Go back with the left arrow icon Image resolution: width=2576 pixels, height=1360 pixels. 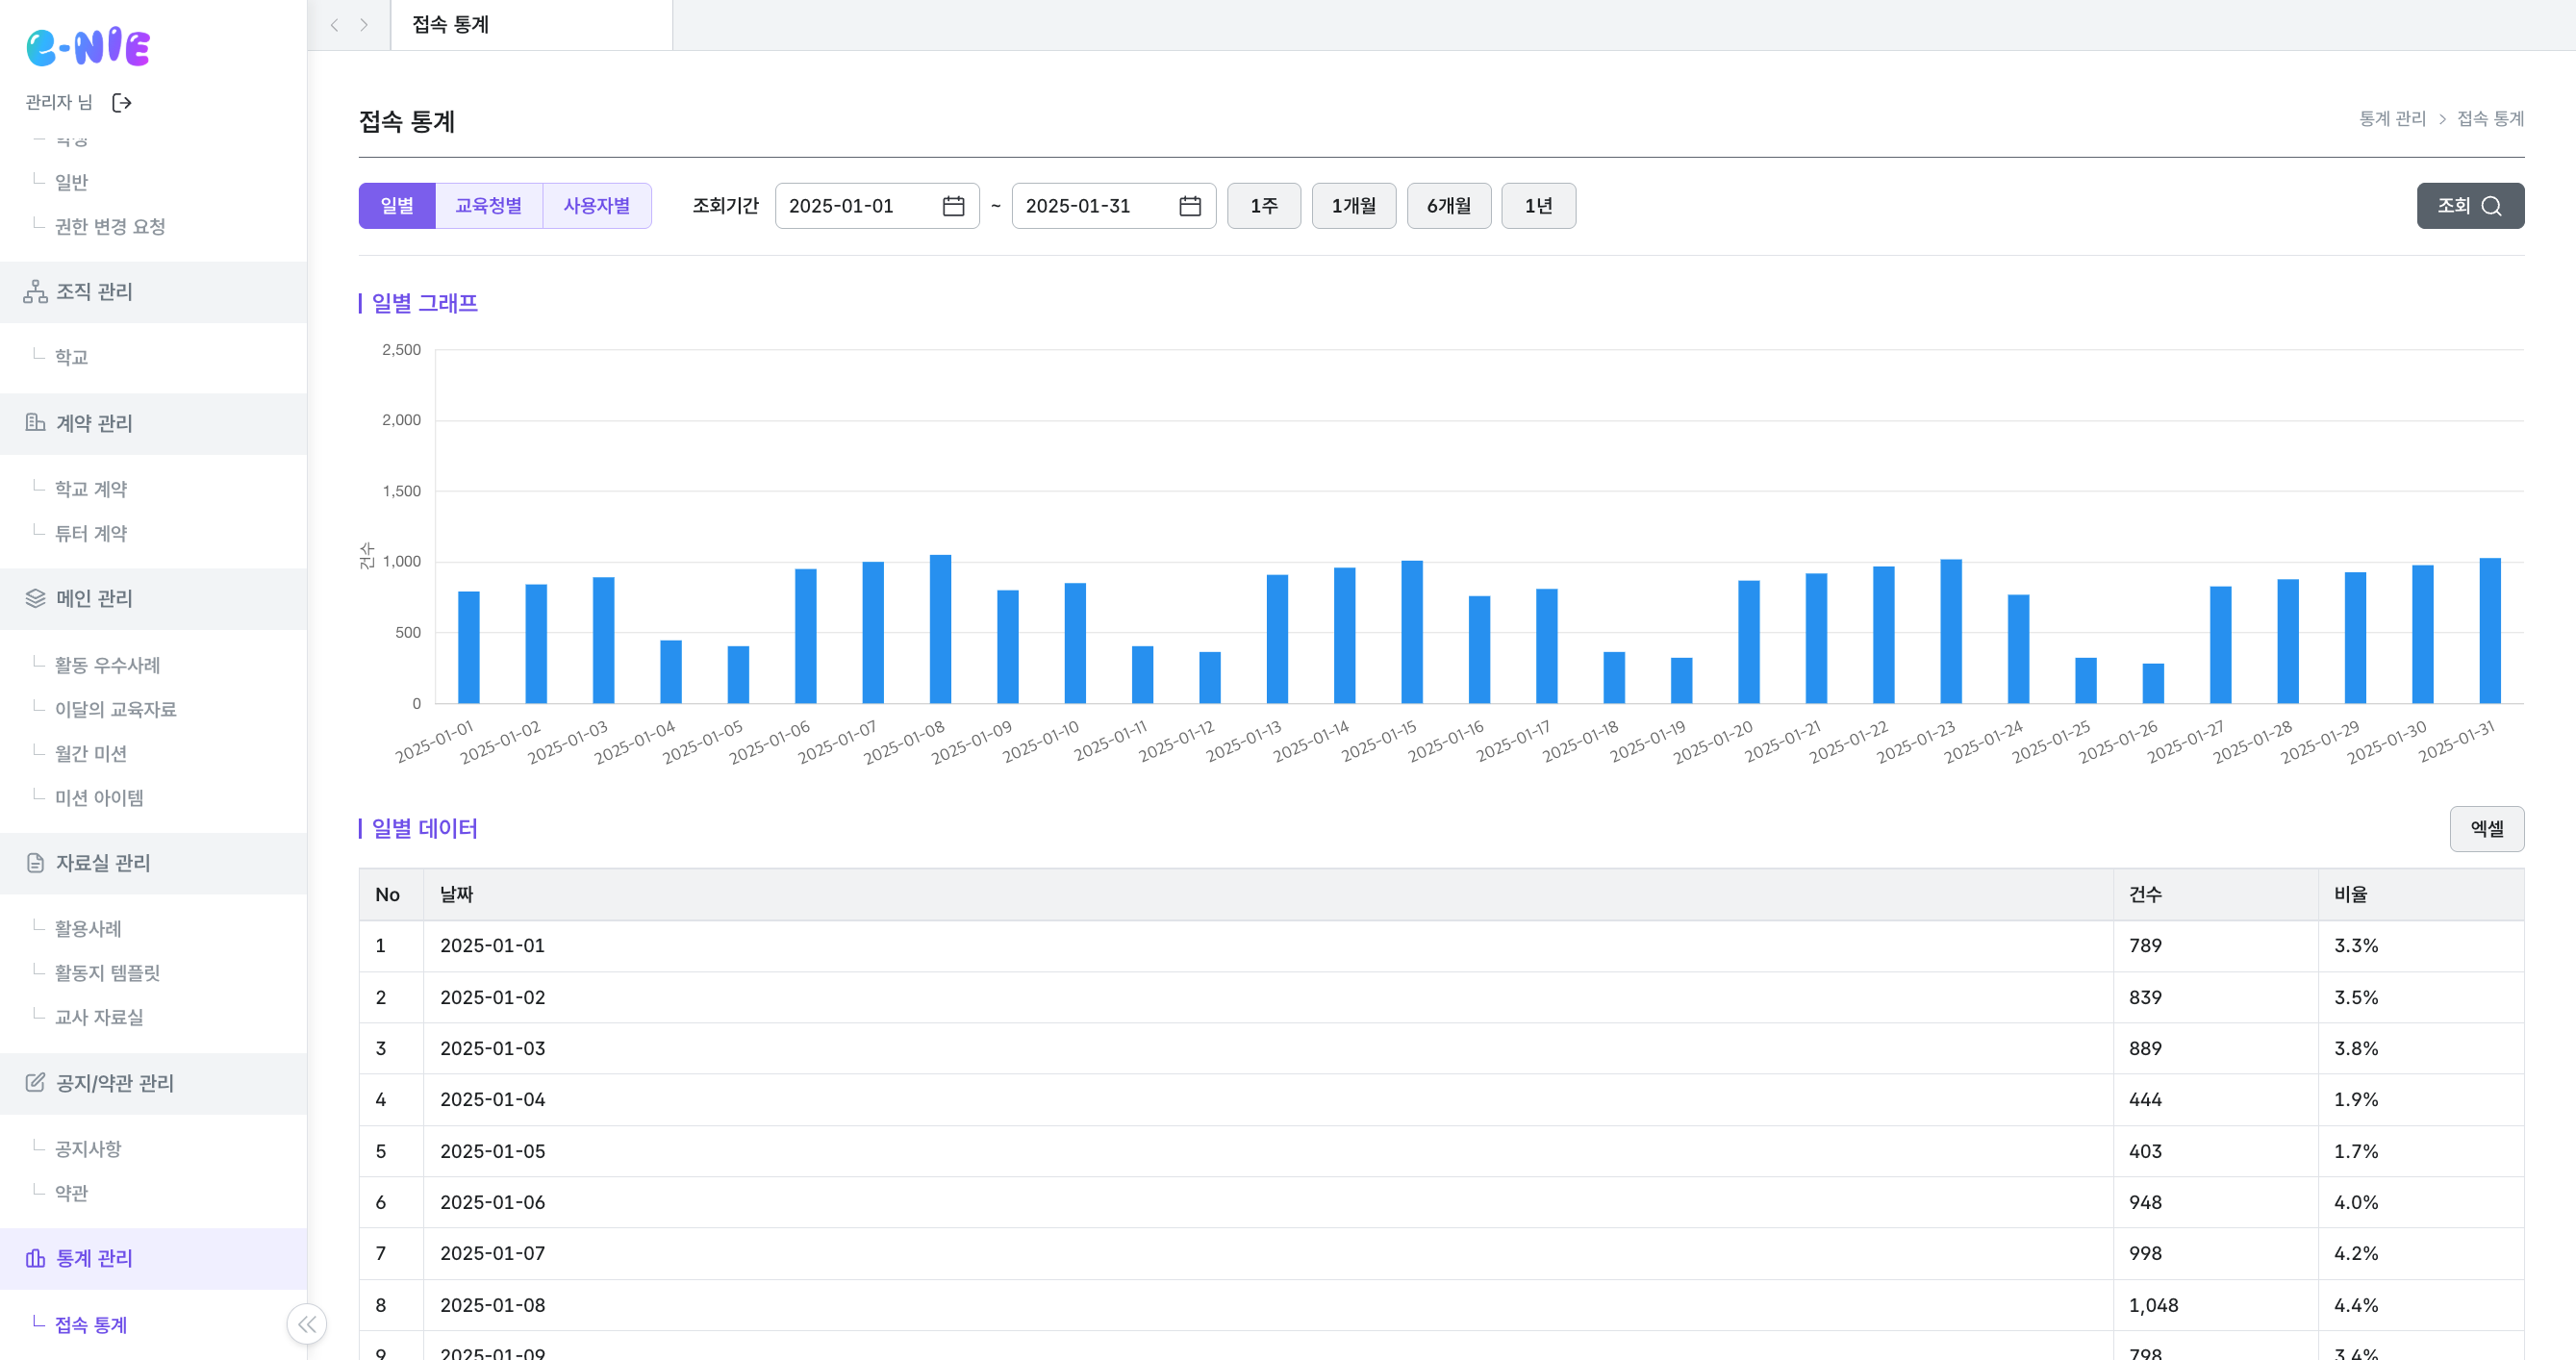[335, 25]
